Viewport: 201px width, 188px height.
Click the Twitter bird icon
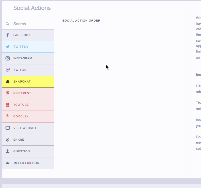click(8, 47)
